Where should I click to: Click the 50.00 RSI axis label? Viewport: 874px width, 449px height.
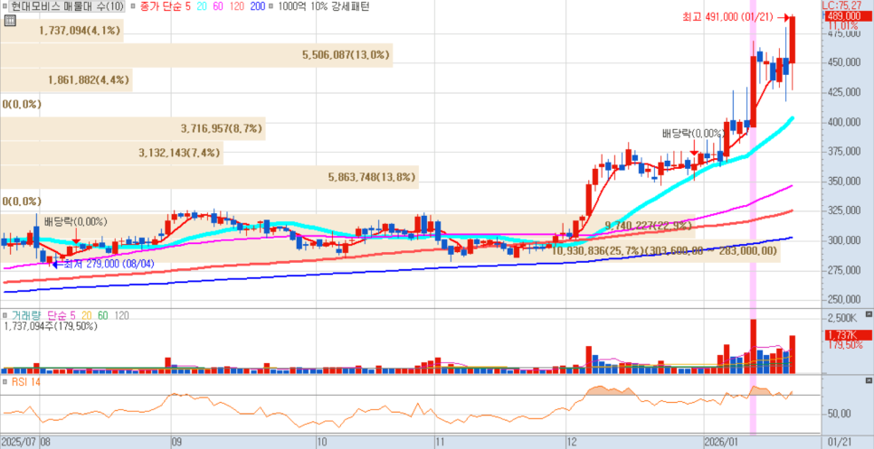(839, 414)
